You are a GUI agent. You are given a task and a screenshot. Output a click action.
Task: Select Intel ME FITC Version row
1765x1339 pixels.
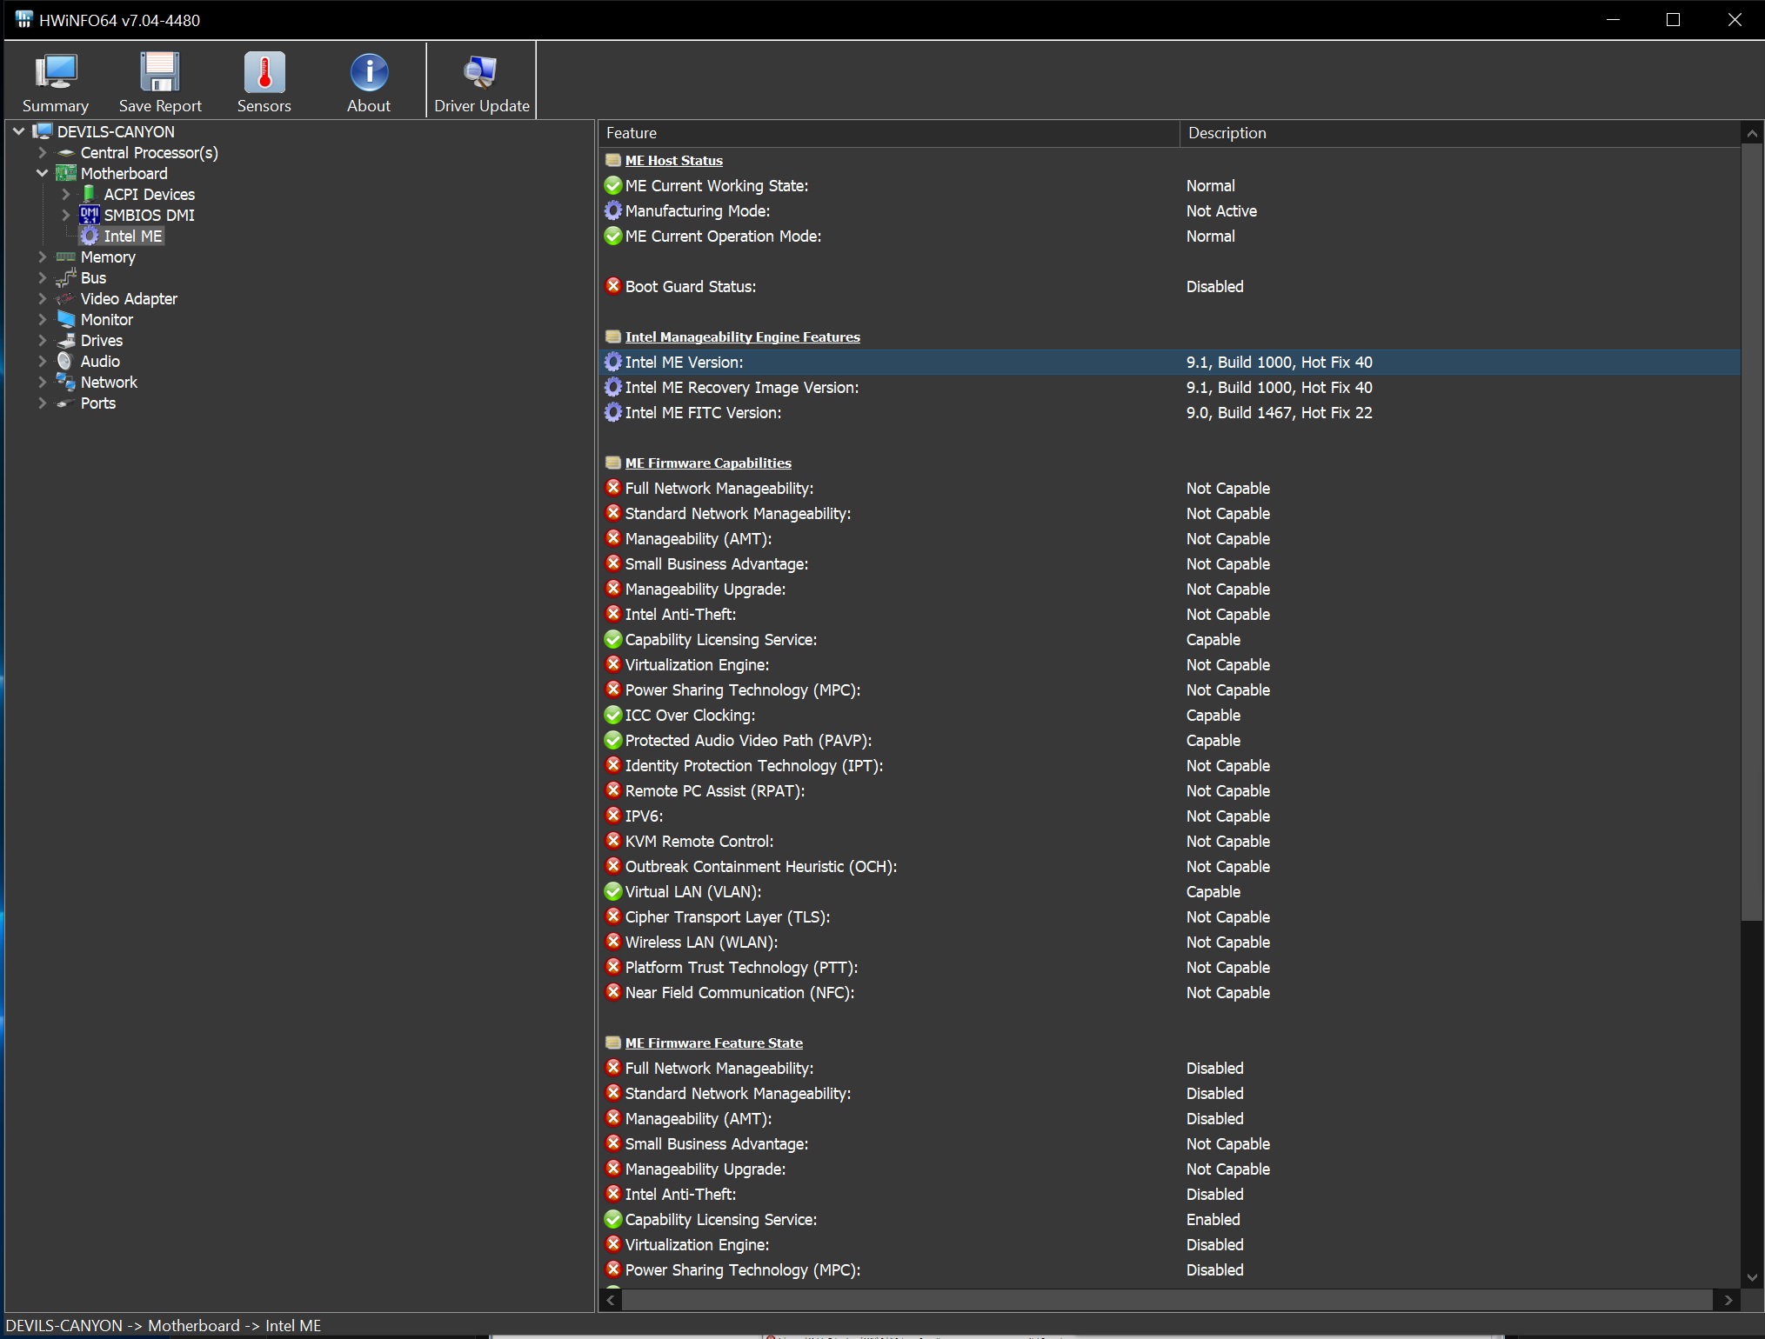pyautogui.click(x=1169, y=413)
